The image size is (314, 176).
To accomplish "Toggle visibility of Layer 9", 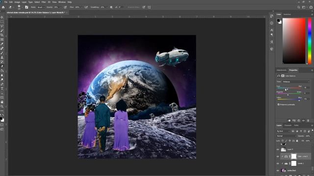I will click(x=278, y=150).
